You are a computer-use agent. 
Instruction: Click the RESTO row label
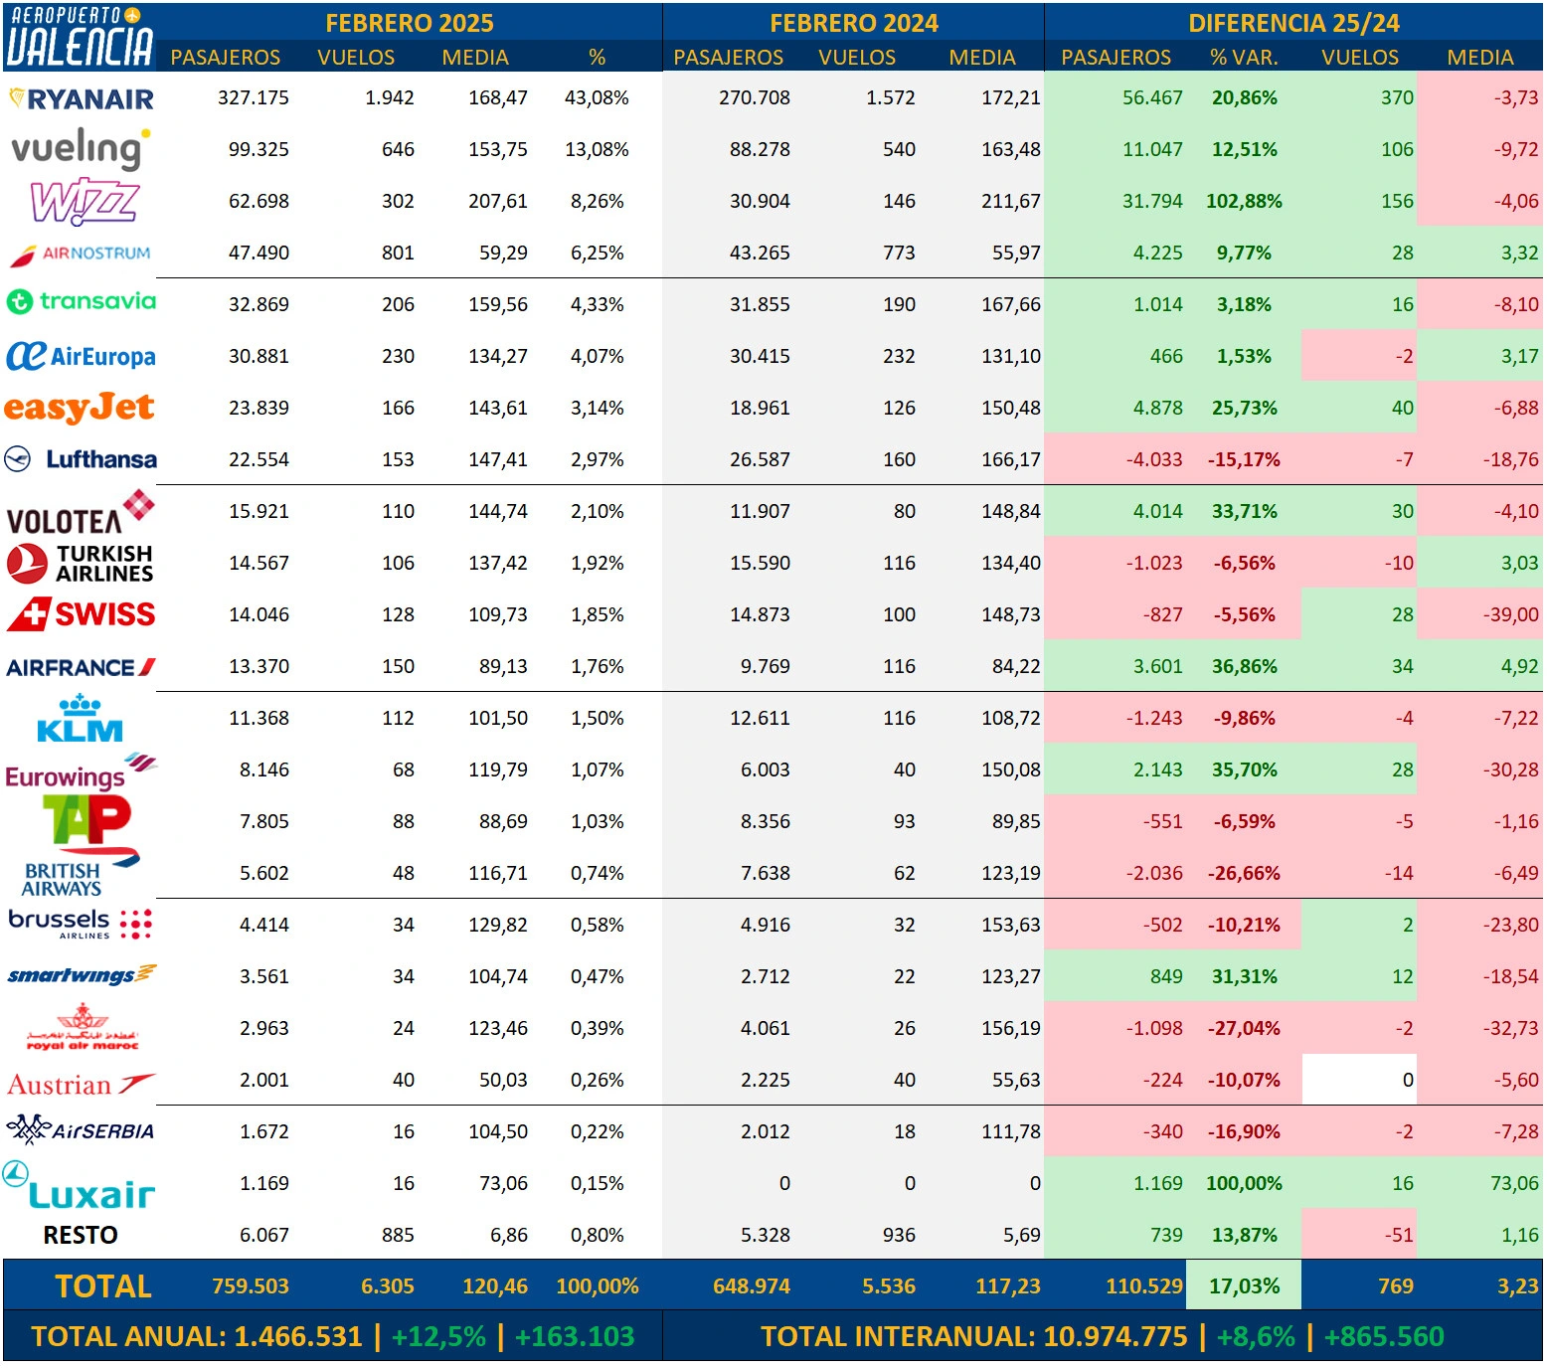81,1235
